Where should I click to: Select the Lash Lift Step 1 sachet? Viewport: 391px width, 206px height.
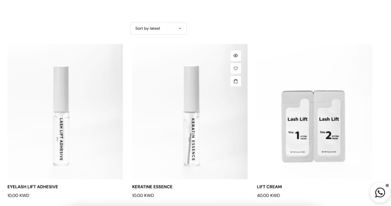(x=297, y=126)
